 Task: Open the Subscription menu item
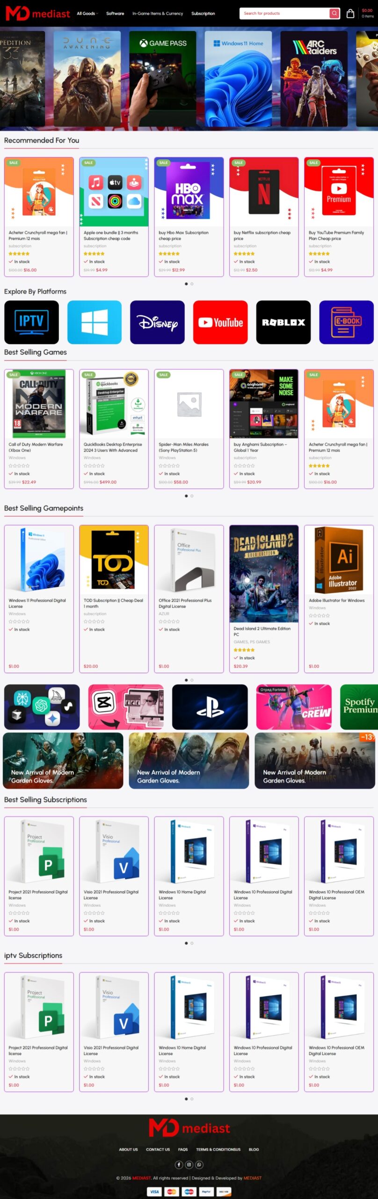pyautogui.click(x=203, y=14)
